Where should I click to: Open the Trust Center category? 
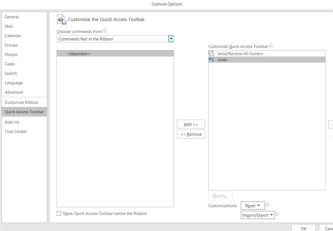pos(24,132)
